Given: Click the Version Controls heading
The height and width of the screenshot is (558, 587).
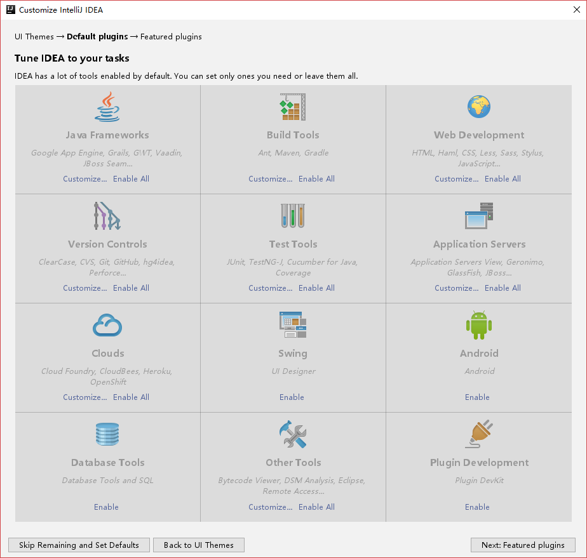Looking at the screenshot, I should point(107,244).
